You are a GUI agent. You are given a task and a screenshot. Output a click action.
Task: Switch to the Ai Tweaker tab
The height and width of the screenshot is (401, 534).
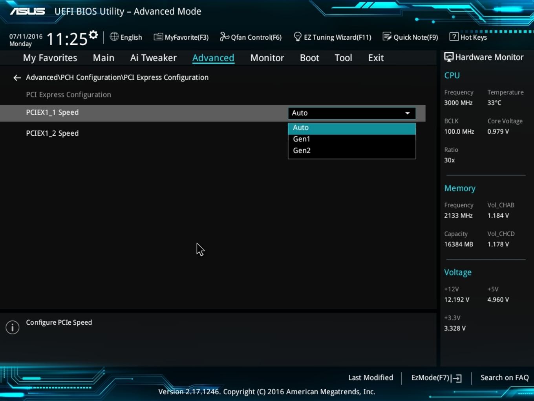154,58
